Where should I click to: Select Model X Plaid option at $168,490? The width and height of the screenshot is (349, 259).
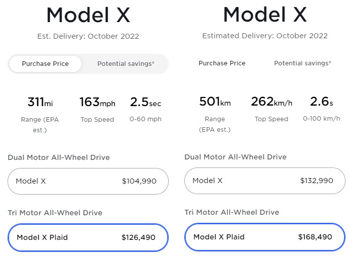pos(265,237)
